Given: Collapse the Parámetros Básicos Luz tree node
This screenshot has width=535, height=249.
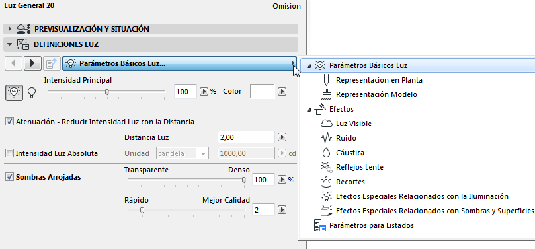Looking at the screenshot, I should [x=309, y=66].
